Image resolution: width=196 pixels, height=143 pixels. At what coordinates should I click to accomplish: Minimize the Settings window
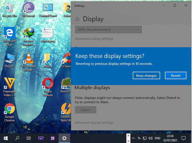(164, 6)
